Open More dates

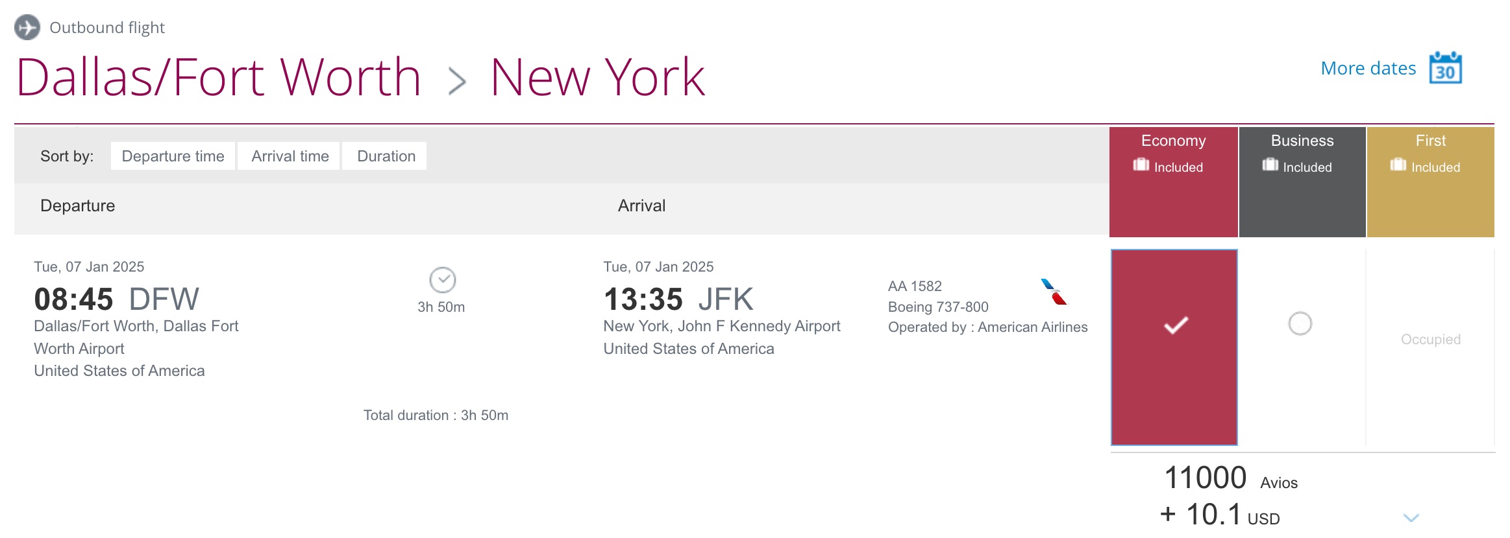[x=1368, y=67]
